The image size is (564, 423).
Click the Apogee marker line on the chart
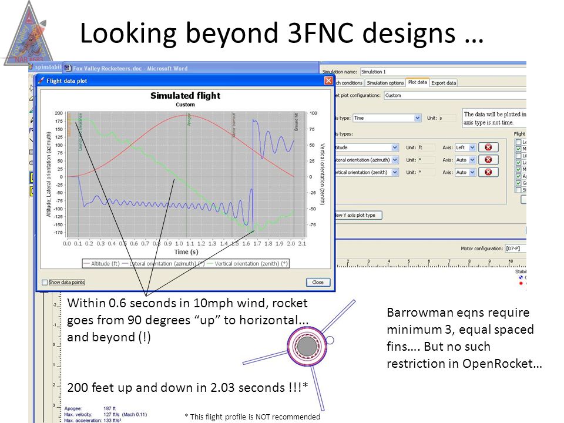coord(187,174)
